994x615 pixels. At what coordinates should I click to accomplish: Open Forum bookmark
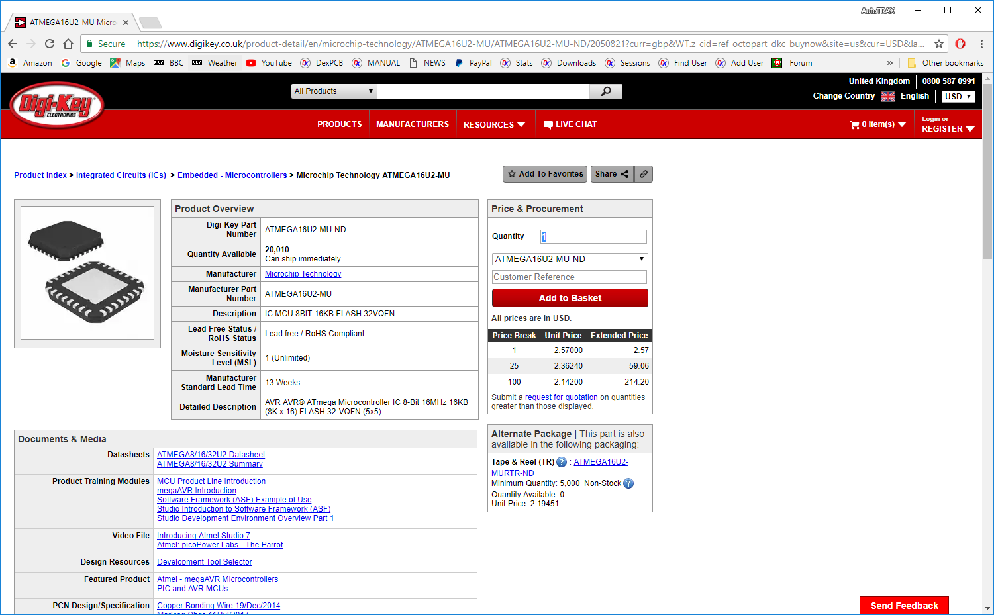pyautogui.click(x=792, y=63)
